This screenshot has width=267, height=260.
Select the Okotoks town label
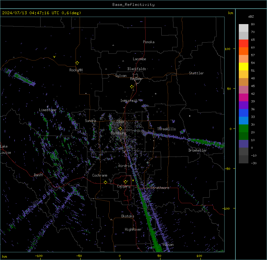point(128,216)
